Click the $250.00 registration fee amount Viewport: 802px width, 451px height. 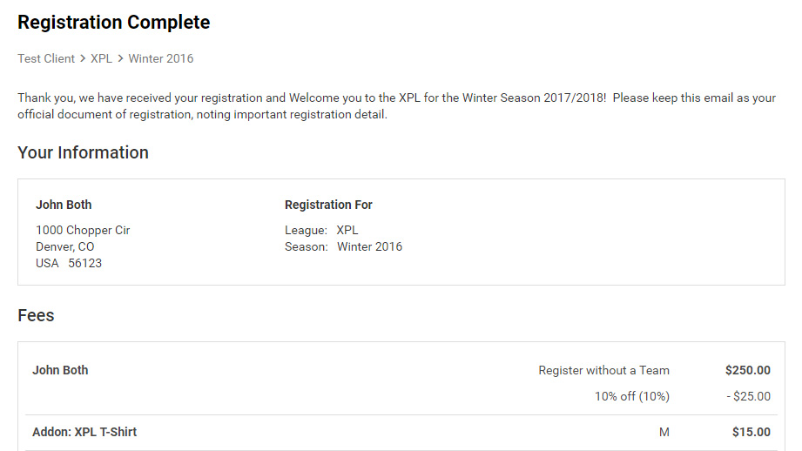click(x=747, y=370)
